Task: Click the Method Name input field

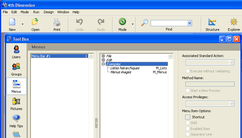Action: pyautogui.click(x=210, y=84)
